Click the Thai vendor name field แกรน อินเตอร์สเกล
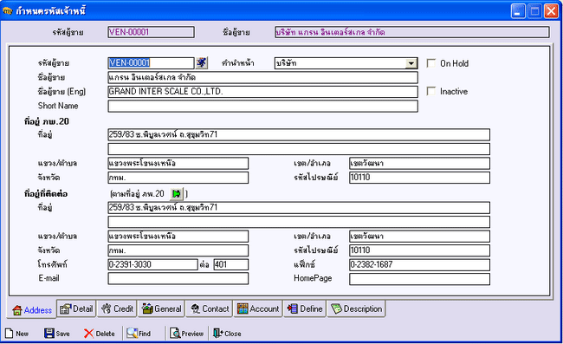Screen dimensions: 563x344 (262, 77)
